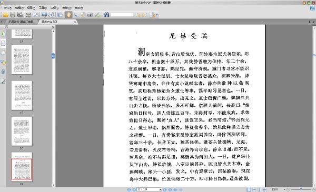Open a file with the folder icon
Viewport: 316px width, 192px height.
[6, 15]
